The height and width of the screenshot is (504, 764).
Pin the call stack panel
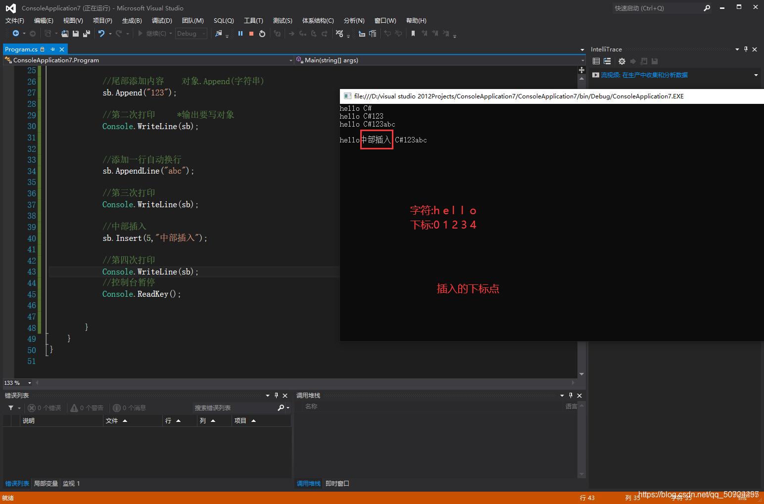pos(571,395)
